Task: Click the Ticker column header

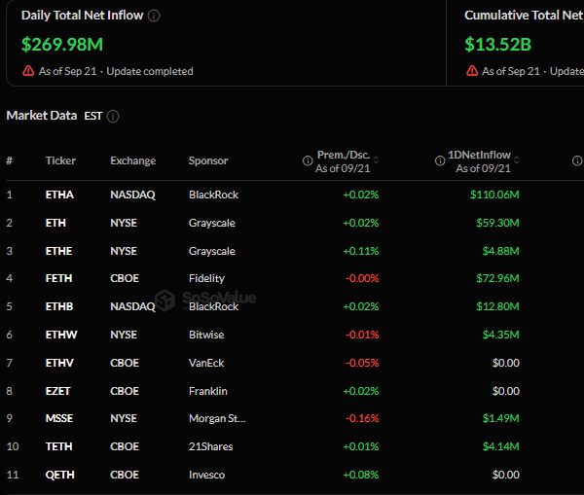Action: point(60,160)
